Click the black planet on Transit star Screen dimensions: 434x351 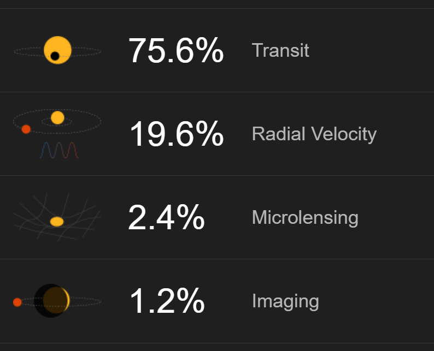[x=55, y=56]
